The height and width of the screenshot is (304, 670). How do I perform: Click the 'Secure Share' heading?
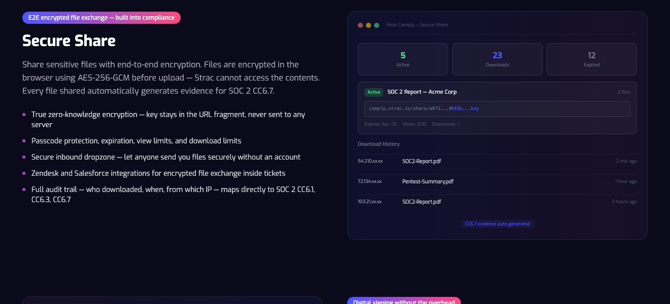tap(69, 41)
